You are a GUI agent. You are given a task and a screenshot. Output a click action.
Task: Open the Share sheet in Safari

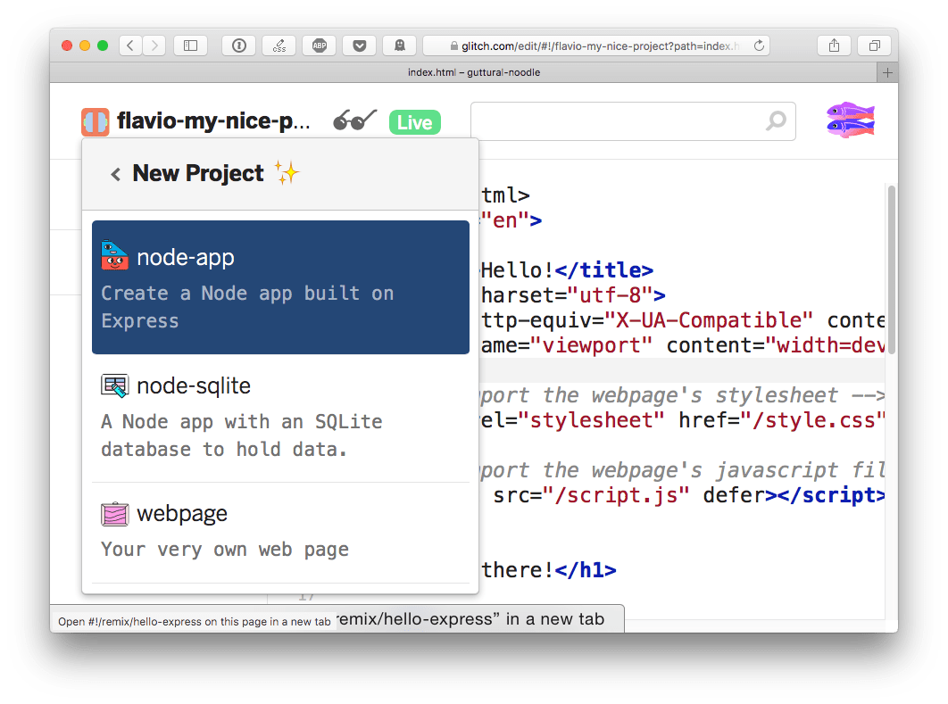tap(834, 45)
